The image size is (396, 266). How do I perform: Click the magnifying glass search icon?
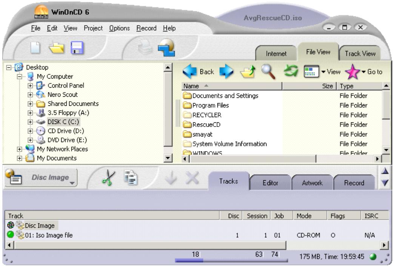pyautogui.click(x=268, y=71)
